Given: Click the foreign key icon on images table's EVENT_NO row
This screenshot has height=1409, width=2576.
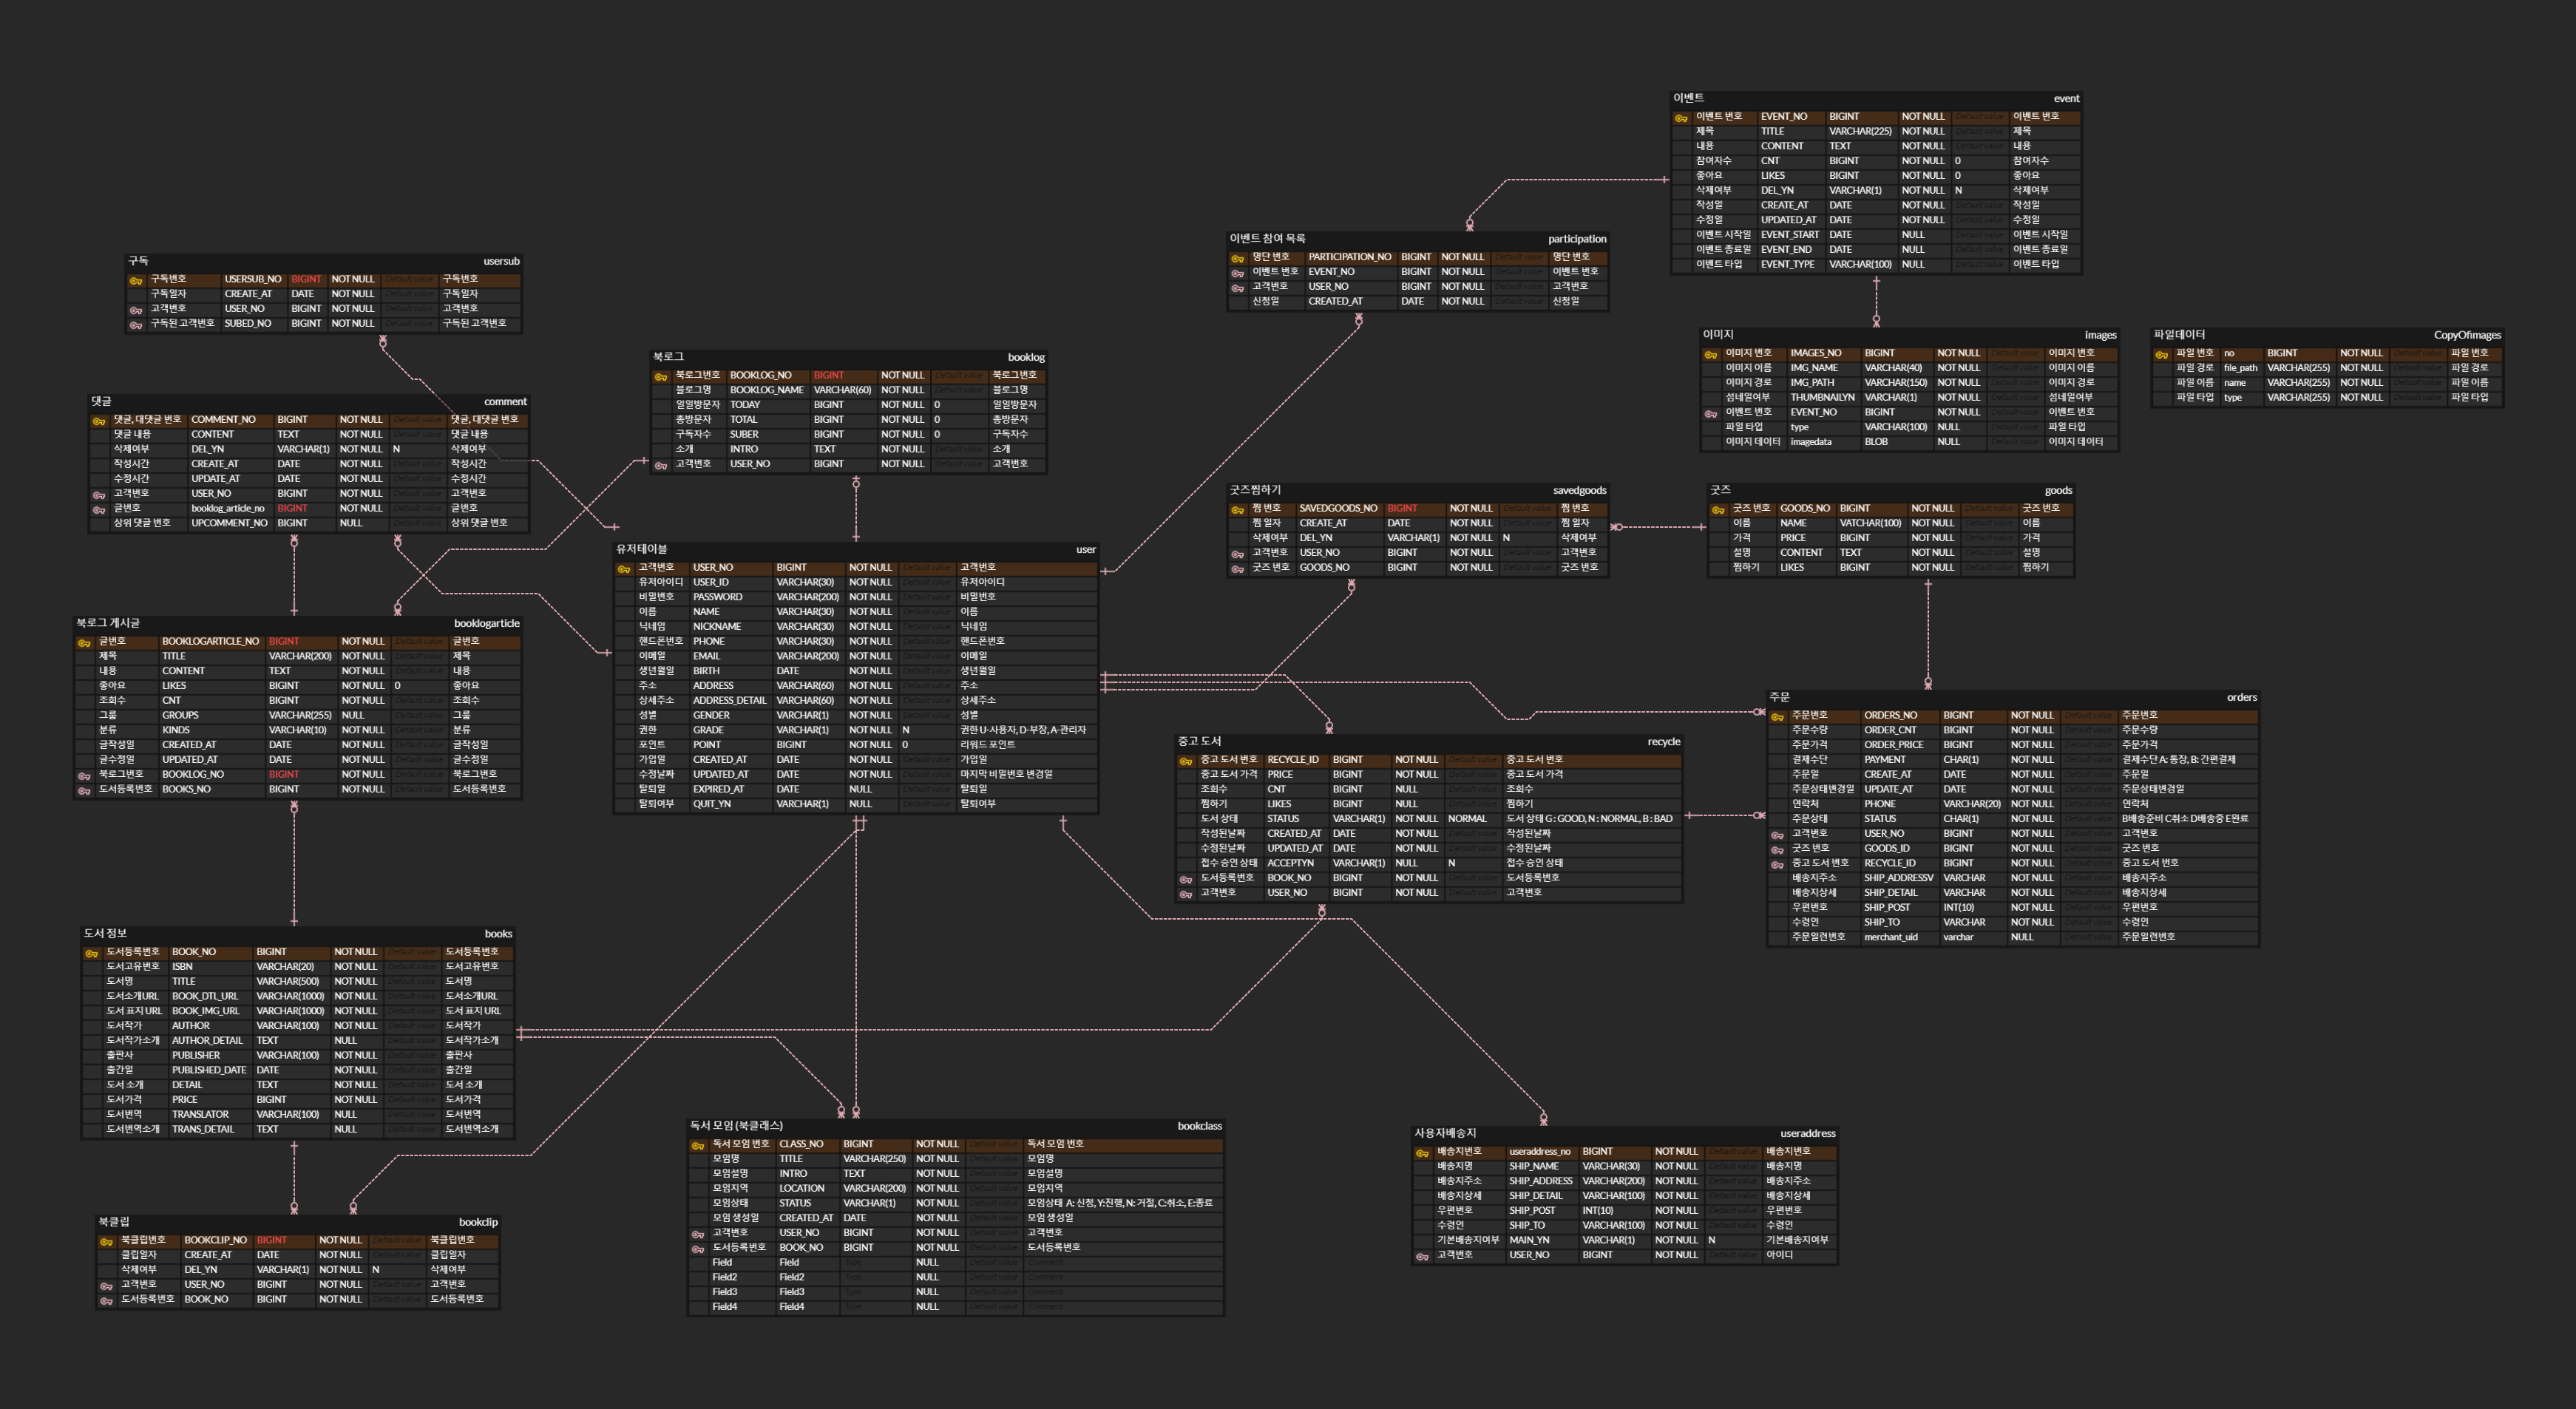Looking at the screenshot, I should (x=1711, y=413).
